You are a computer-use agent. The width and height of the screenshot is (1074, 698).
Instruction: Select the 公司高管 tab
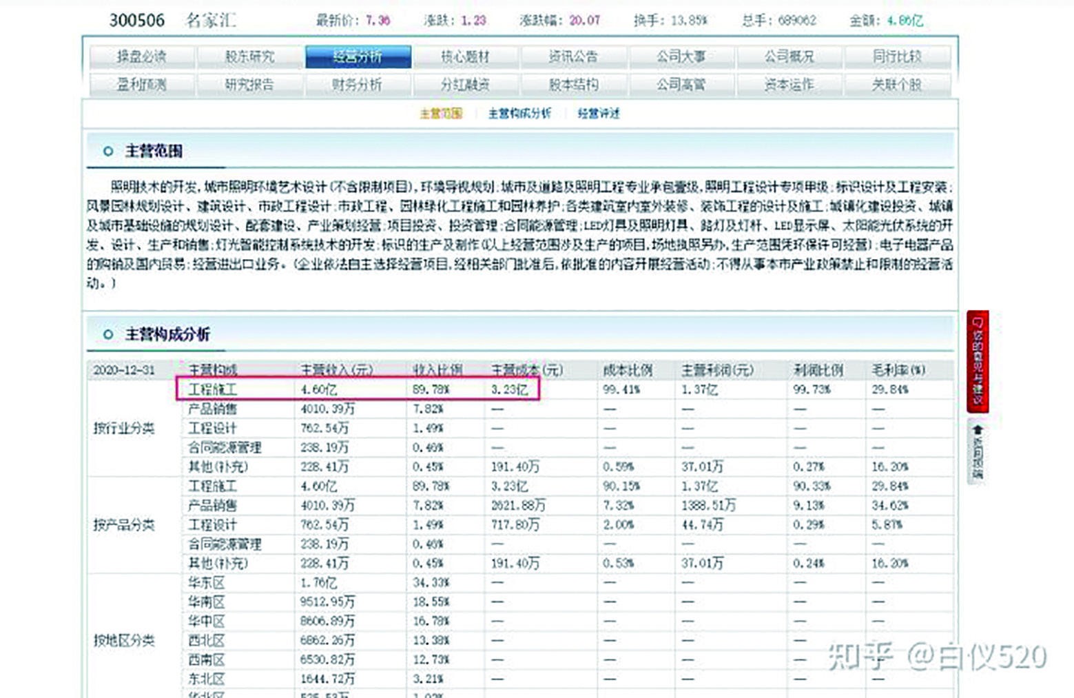[683, 85]
